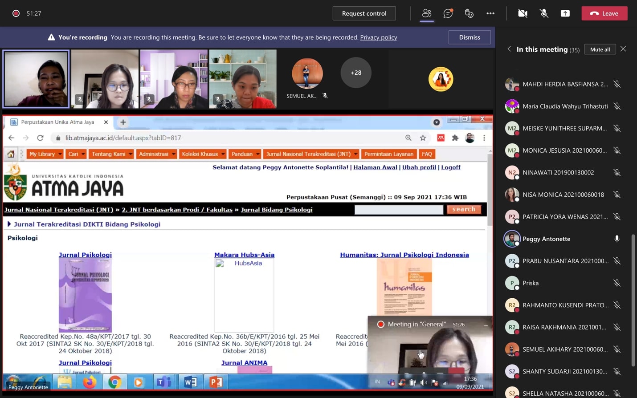Close the Perpustakaan Unika Atma Jaya tab
This screenshot has height=398, width=637.
point(106,122)
